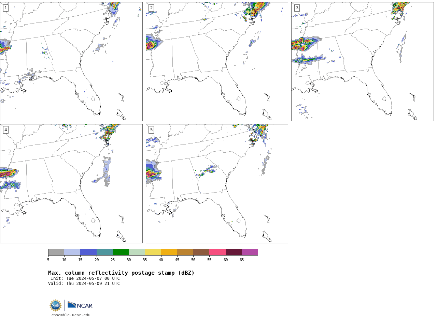Click the gray 5-10 dBZ color swatch
The image size is (437, 319).
point(56,252)
